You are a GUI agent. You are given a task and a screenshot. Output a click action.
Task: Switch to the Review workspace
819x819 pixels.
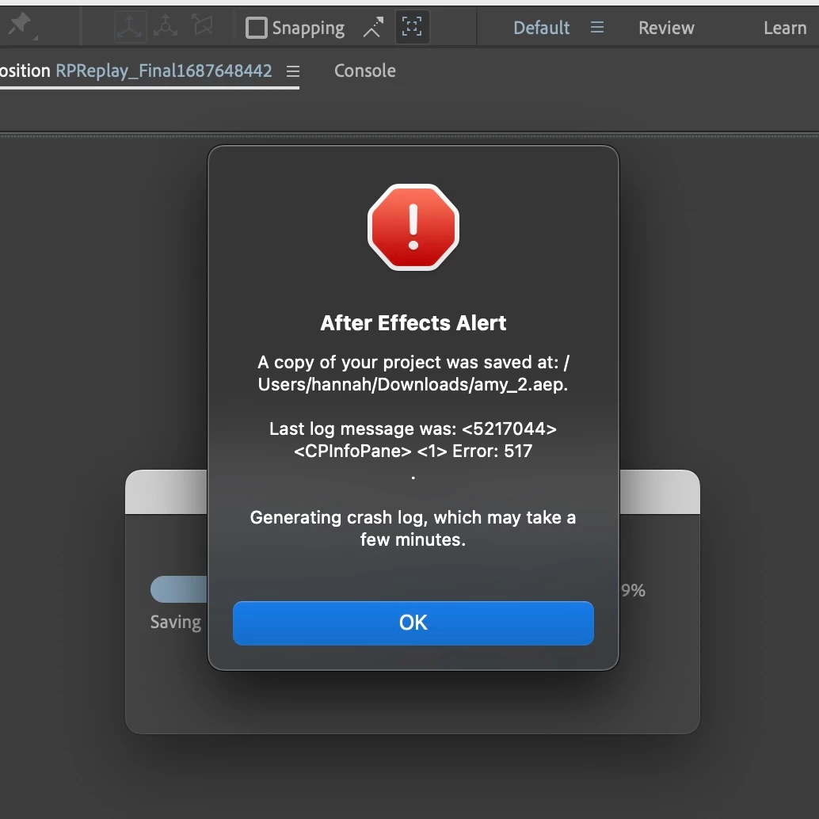(x=666, y=28)
